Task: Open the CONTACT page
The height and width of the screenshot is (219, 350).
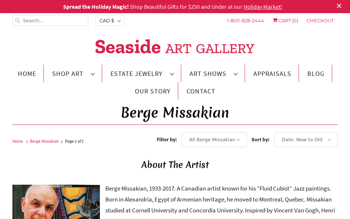Action: (201, 91)
